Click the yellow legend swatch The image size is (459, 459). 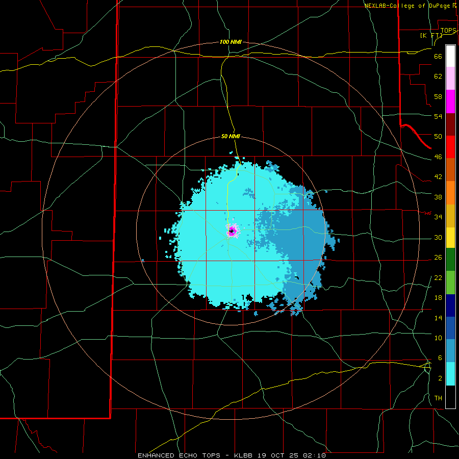(450, 238)
